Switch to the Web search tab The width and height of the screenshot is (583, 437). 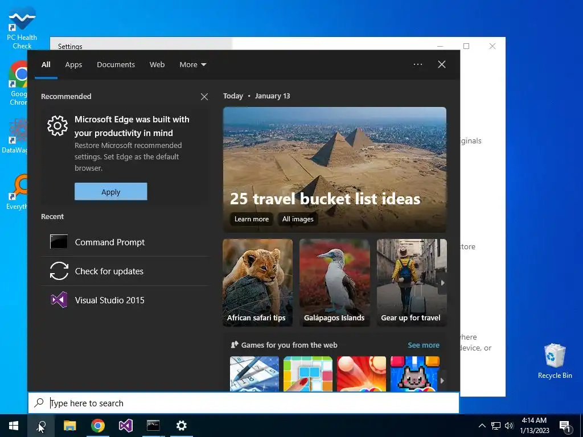(157, 65)
